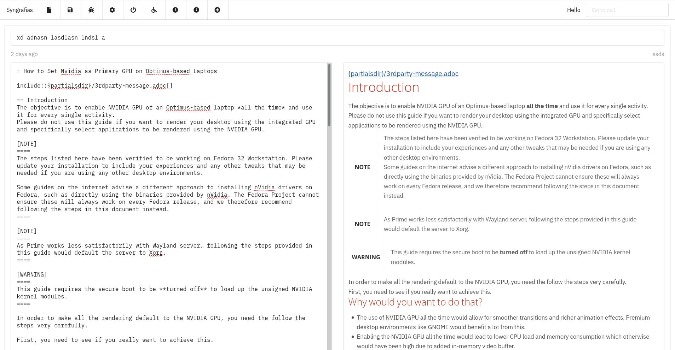The width and height of the screenshot is (675, 350).
Task: Click the plus circle add icon
Action: (x=217, y=10)
